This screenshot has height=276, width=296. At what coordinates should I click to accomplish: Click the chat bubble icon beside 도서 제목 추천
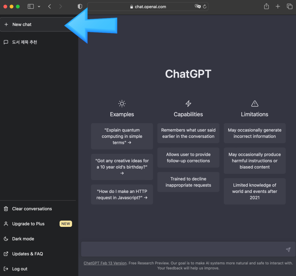[x=6, y=42]
